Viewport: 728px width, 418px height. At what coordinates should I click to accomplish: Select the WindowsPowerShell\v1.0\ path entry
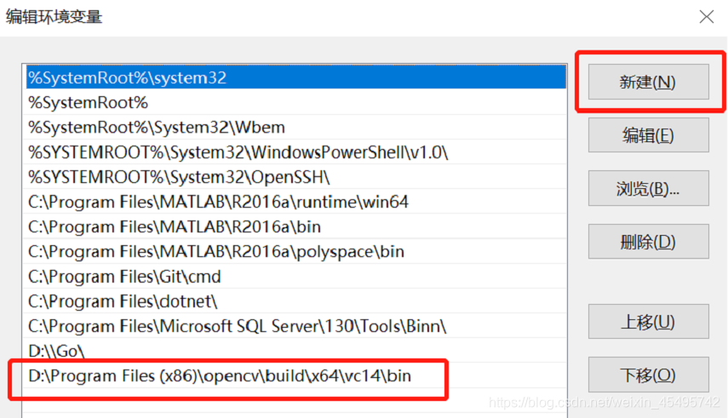pyautogui.click(x=295, y=152)
